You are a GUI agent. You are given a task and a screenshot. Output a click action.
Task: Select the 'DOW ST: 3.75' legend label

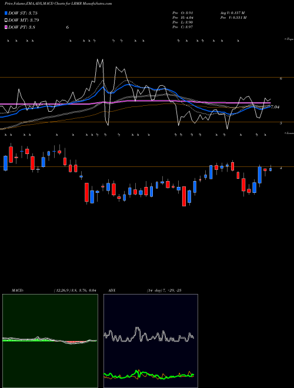click(x=23, y=13)
